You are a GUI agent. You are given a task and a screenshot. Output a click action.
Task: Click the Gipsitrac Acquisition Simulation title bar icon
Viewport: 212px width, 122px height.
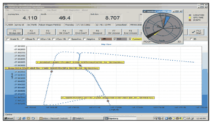click(6, 7)
